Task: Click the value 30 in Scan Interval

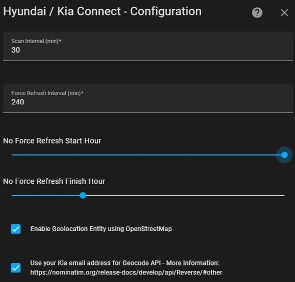Action: (16, 50)
